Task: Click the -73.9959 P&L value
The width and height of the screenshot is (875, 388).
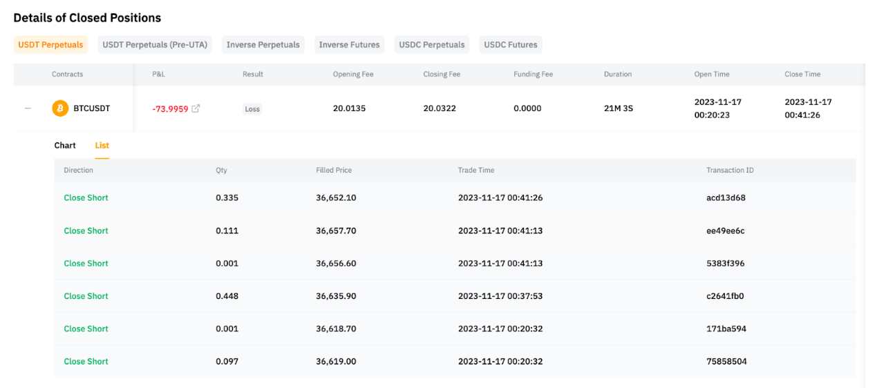Action: 170,108
